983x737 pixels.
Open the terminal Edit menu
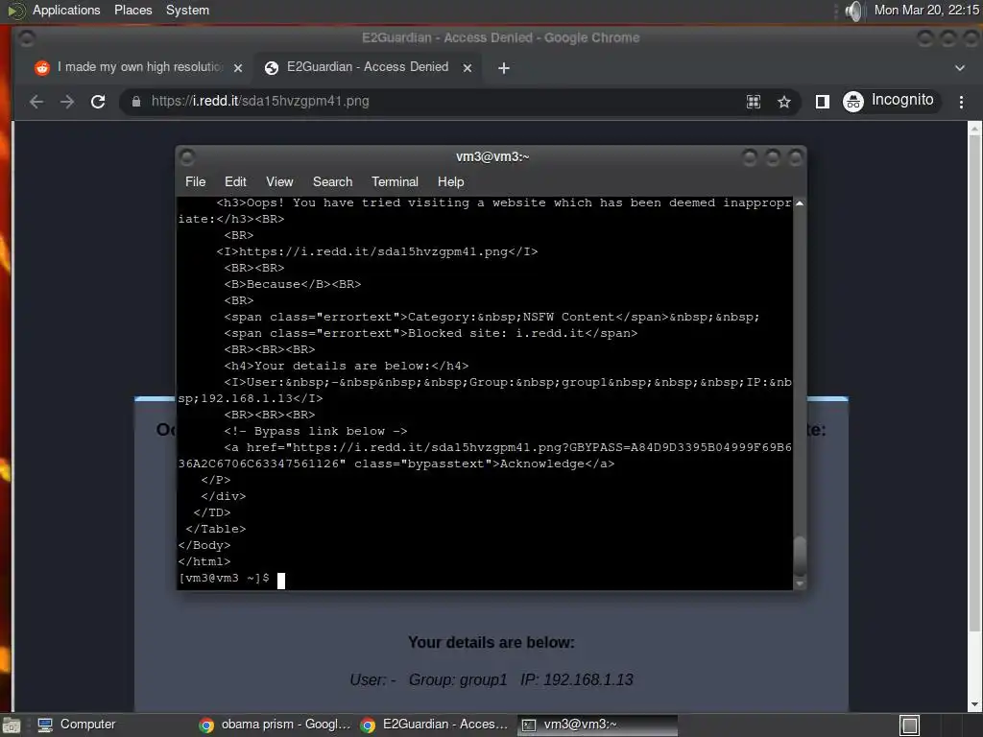point(235,181)
